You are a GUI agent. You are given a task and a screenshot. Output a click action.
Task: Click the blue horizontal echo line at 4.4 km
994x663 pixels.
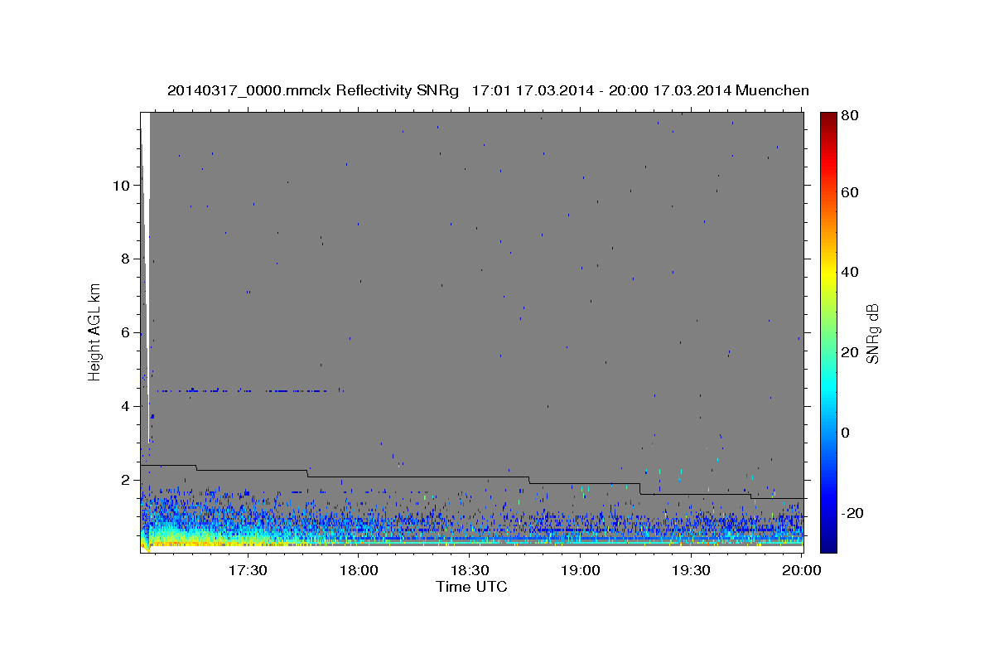pyautogui.click(x=248, y=390)
